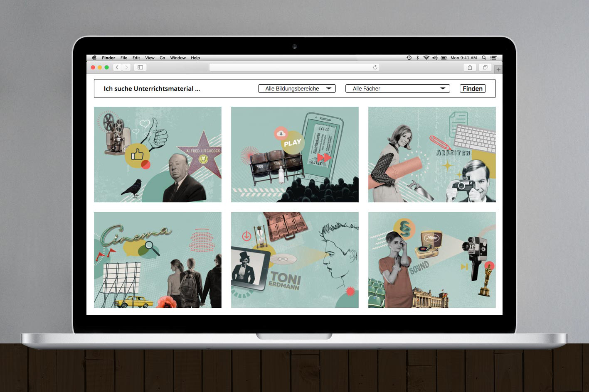Click the Bluetooth icon in menu bar
The height and width of the screenshot is (392, 589).
[418, 58]
